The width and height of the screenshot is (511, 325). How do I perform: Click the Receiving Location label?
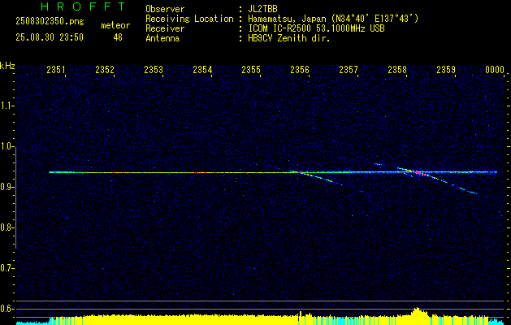(189, 19)
